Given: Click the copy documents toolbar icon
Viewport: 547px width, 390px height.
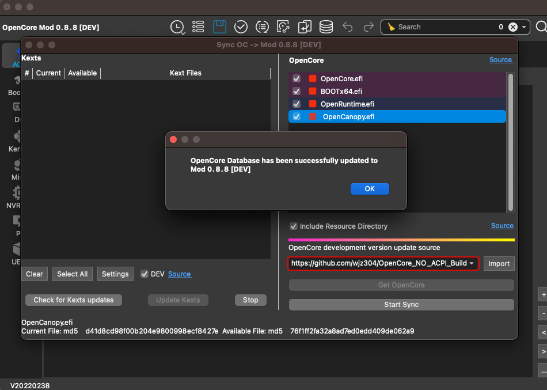Looking at the screenshot, I should 305,27.
